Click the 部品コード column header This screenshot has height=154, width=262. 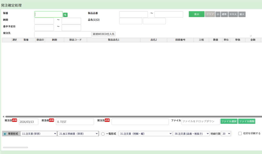tap(75, 40)
